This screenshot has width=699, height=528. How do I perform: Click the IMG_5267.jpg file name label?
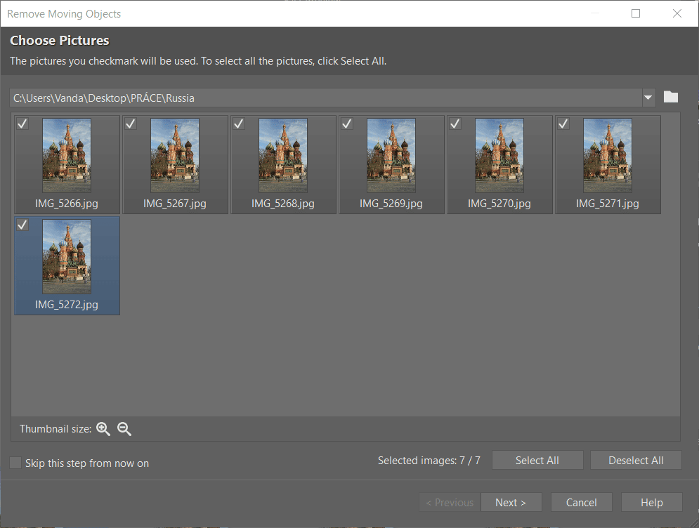[175, 204]
